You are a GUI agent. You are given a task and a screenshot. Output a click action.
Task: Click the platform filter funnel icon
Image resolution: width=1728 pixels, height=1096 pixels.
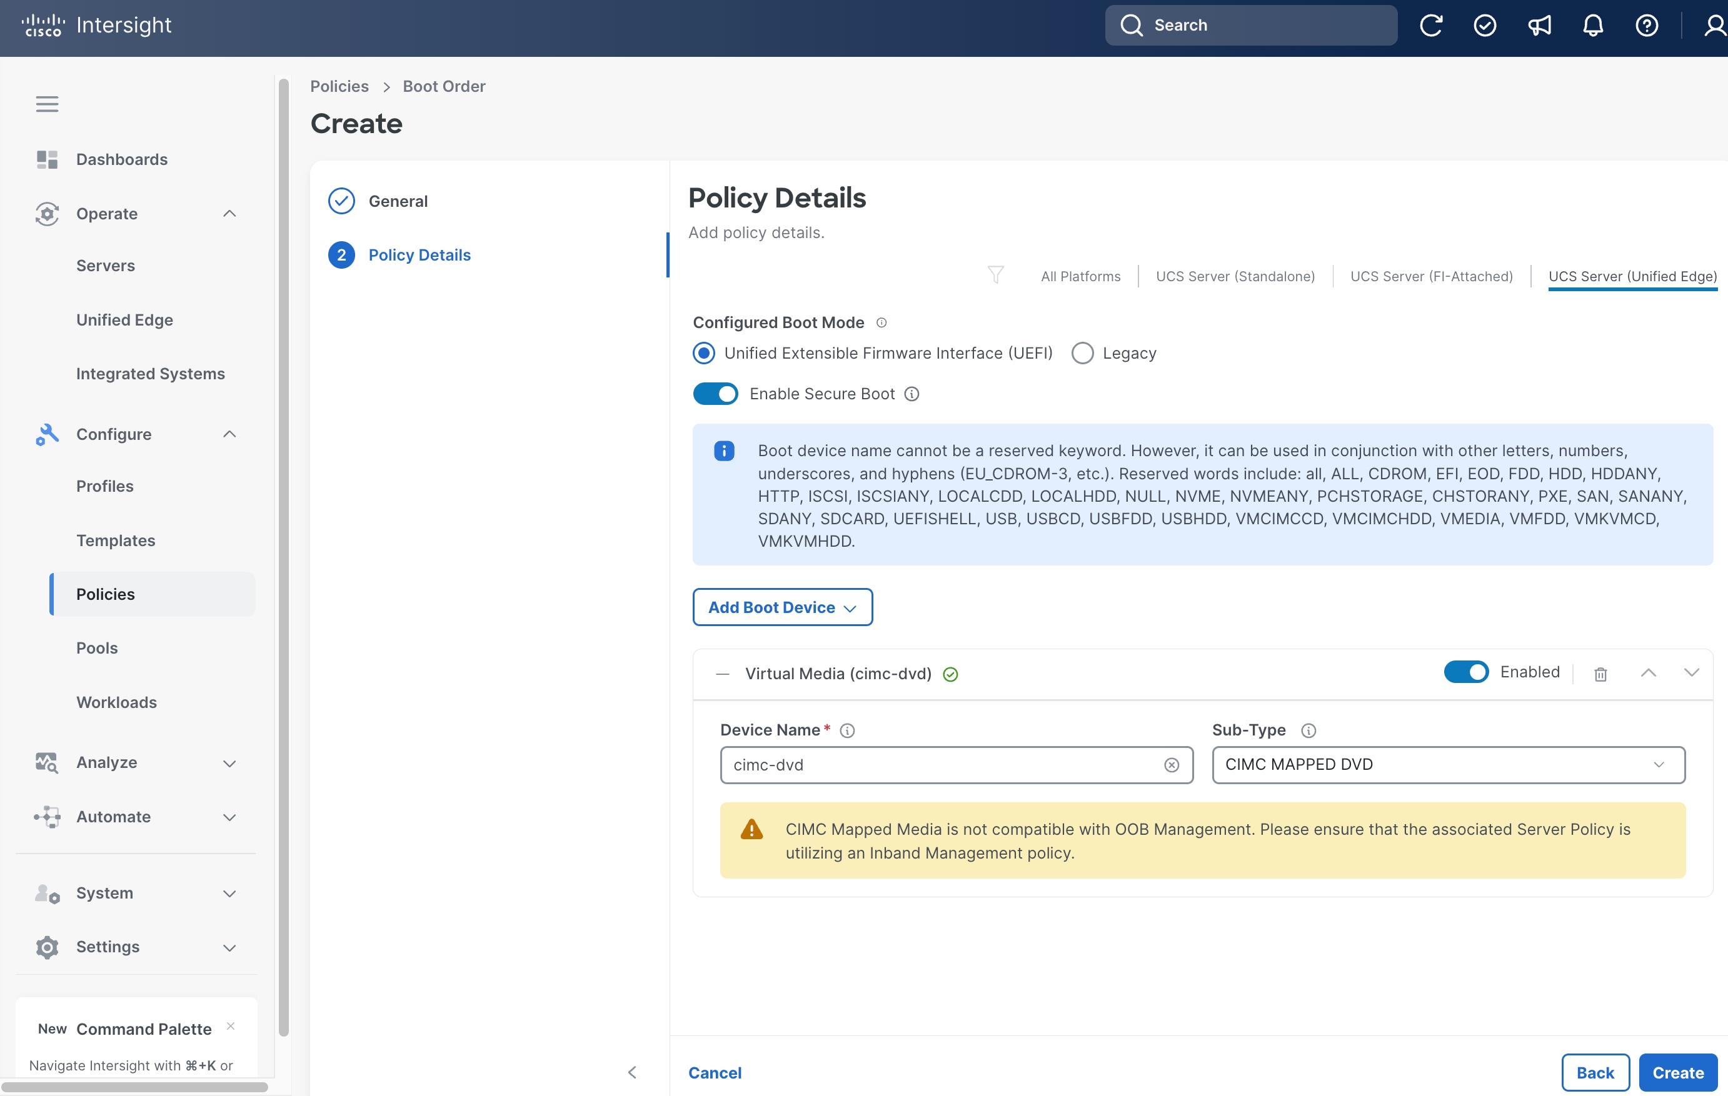click(x=995, y=275)
